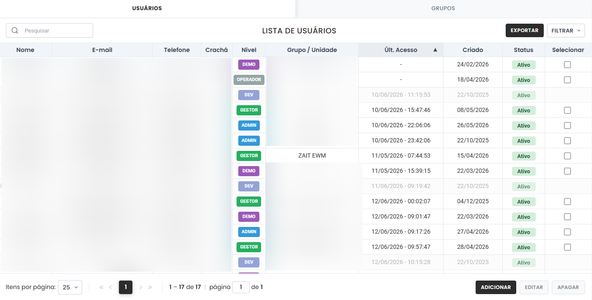Image resolution: width=592 pixels, height=300 pixels.
Task: Click the ZAIT EWM group cell
Action: pyautogui.click(x=312, y=156)
